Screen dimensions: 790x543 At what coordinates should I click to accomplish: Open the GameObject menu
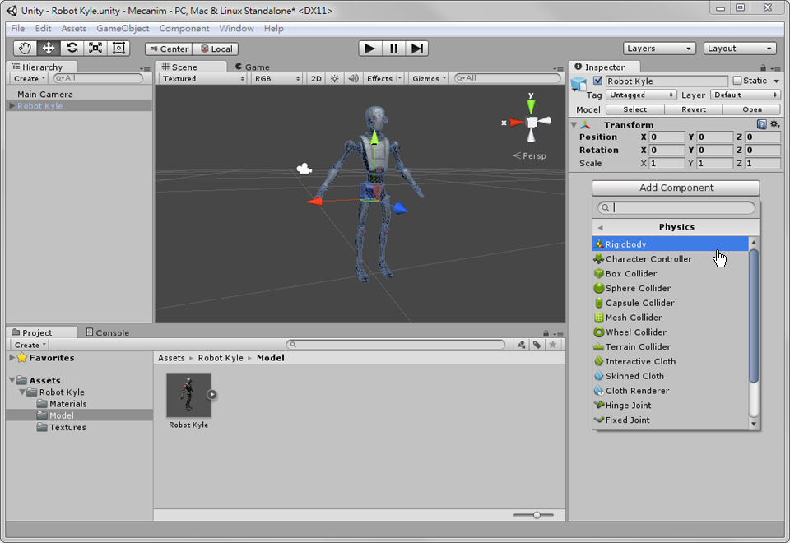pyautogui.click(x=123, y=28)
